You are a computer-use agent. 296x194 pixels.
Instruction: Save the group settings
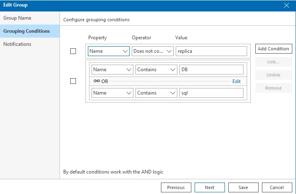243,187
